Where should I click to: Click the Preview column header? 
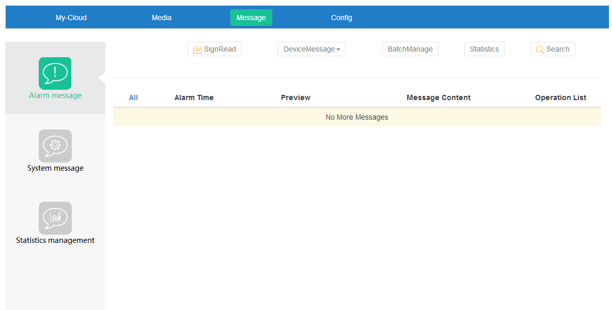click(295, 97)
